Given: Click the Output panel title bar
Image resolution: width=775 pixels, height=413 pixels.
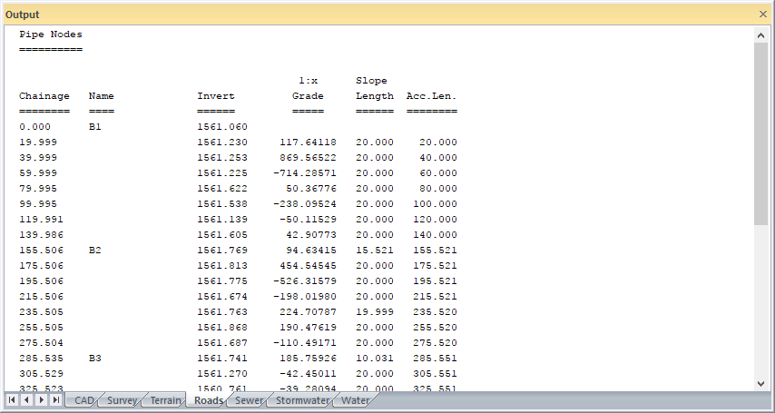Looking at the screenshot, I should [363, 15].
